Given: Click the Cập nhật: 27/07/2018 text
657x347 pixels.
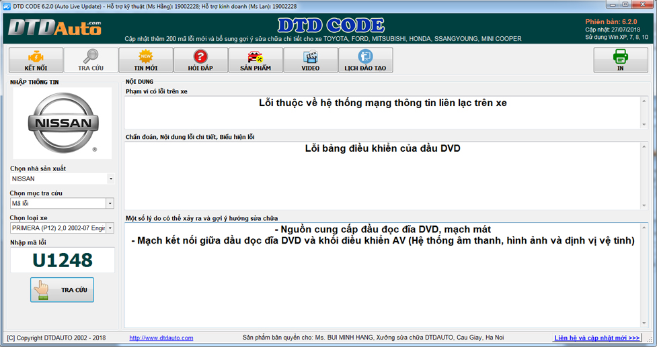Looking at the screenshot, I should 613,30.
